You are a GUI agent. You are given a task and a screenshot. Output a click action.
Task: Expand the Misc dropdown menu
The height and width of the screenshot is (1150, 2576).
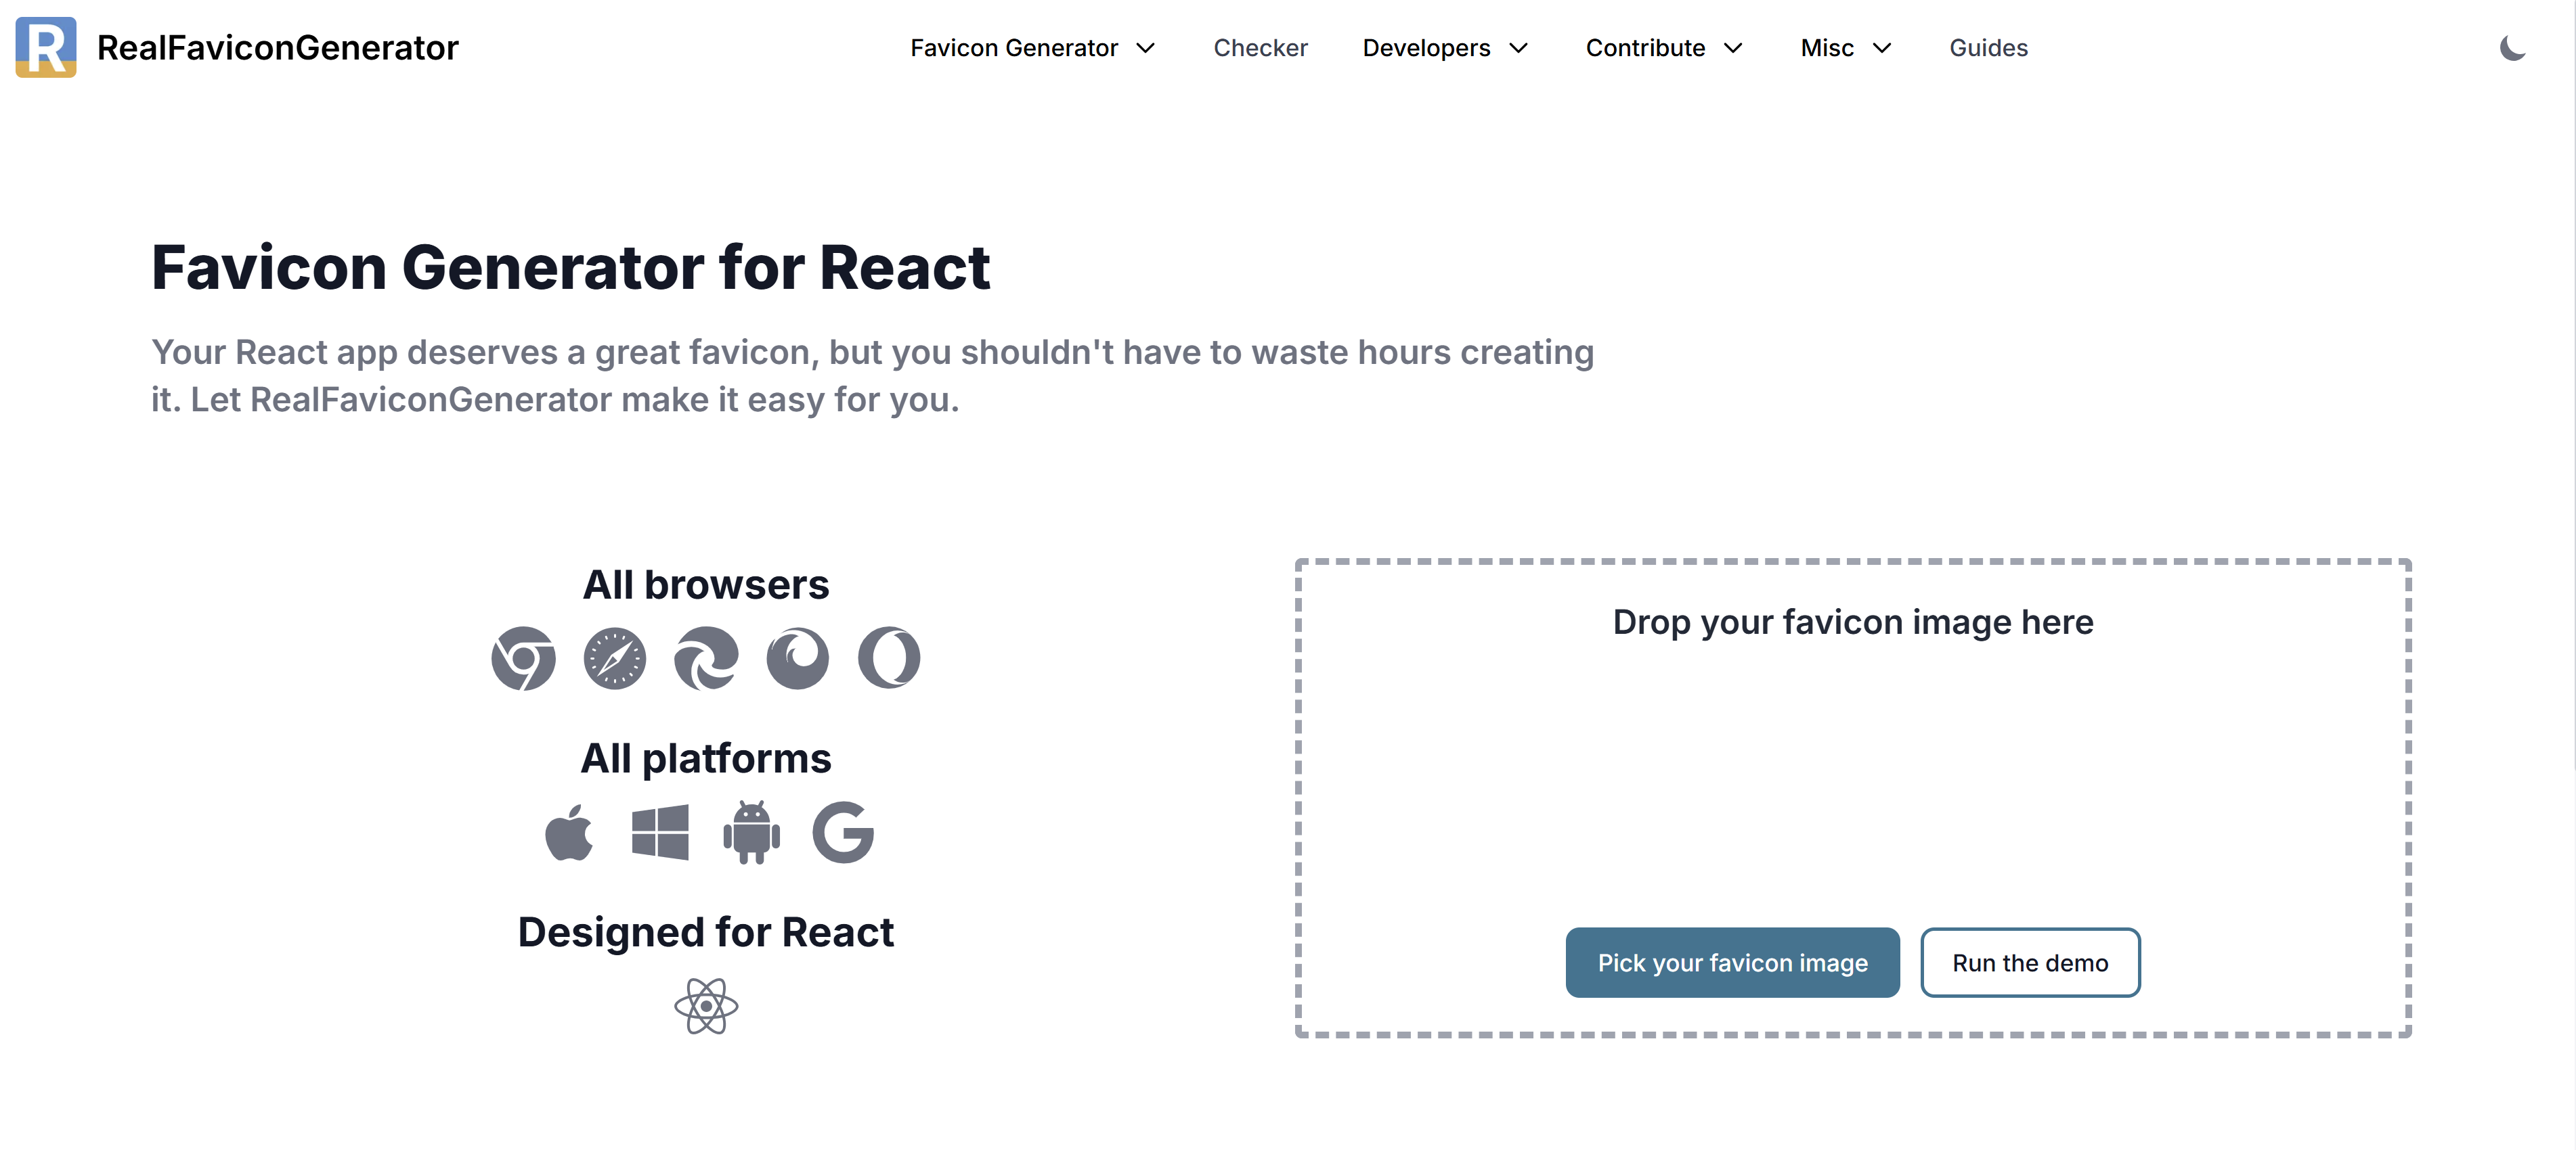(1846, 48)
